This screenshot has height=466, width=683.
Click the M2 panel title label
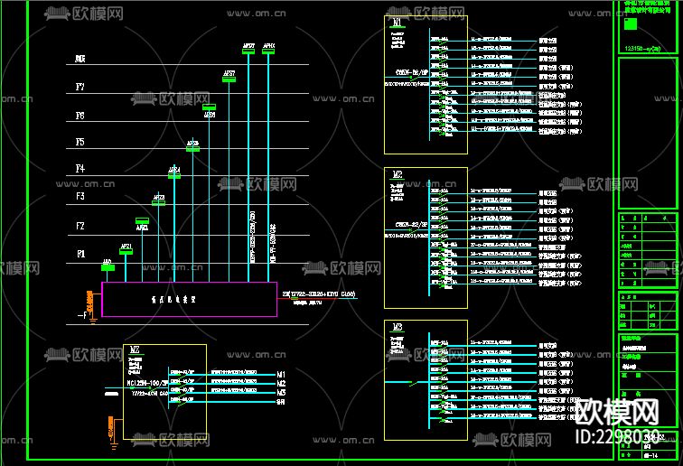[398, 173]
